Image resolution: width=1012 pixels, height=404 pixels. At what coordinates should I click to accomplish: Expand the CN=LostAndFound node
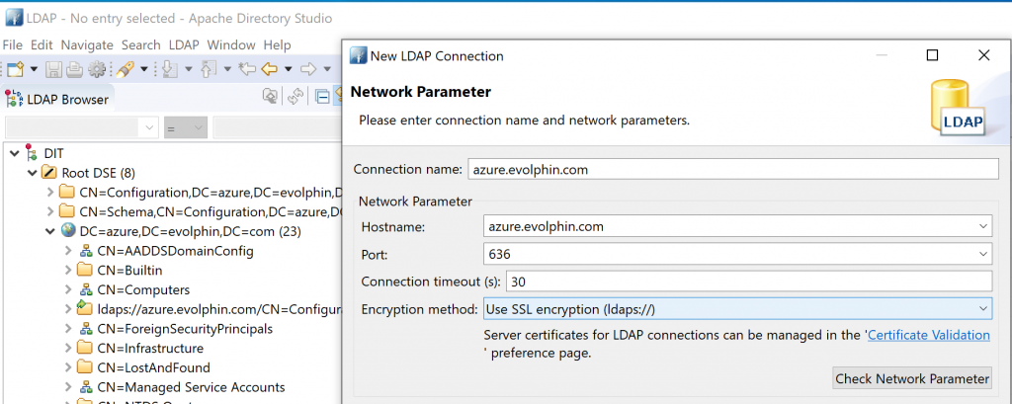[x=68, y=367]
